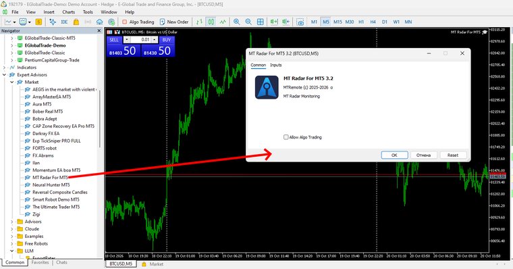Expand the Free Robots folder
The height and width of the screenshot is (269, 513).
click(x=12, y=244)
